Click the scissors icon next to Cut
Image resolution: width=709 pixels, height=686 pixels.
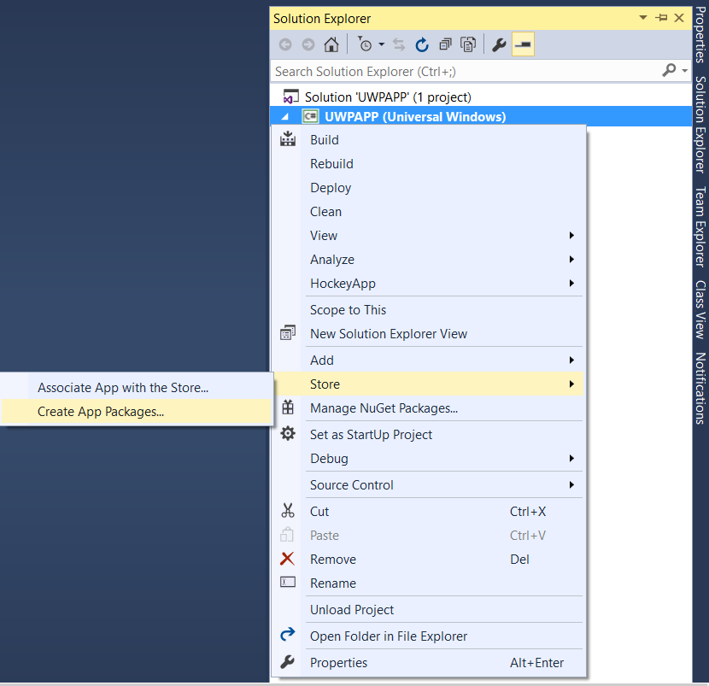(288, 511)
